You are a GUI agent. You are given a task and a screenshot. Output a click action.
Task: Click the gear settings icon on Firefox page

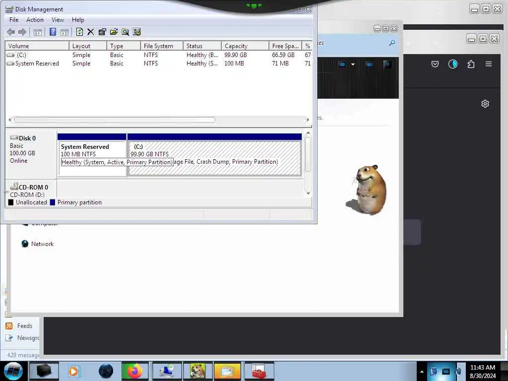tap(485, 104)
